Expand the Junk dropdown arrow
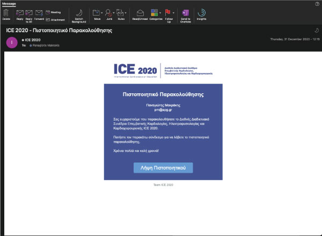 coord(114,13)
